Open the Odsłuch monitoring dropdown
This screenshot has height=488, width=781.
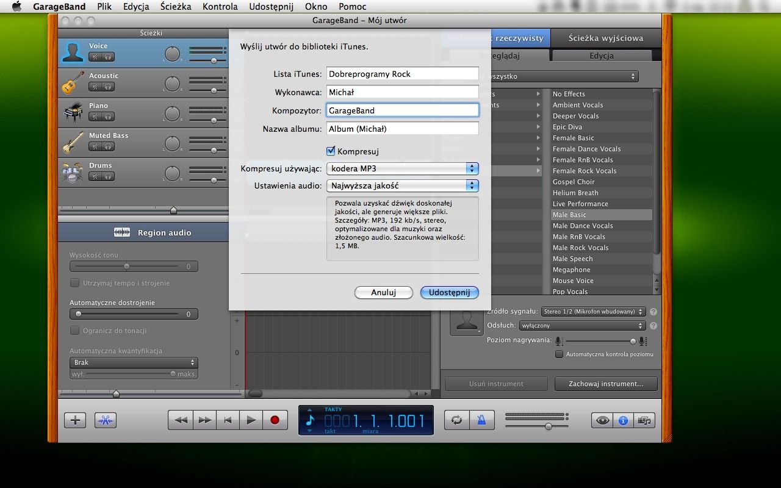[581, 325]
